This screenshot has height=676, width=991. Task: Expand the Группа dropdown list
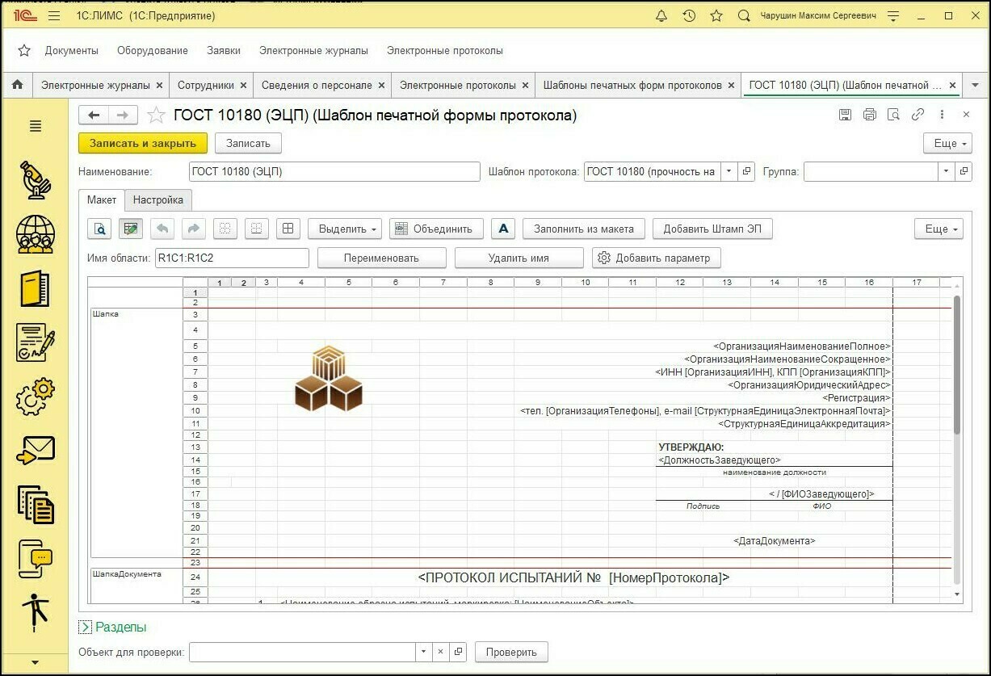click(x=946, y=171)
